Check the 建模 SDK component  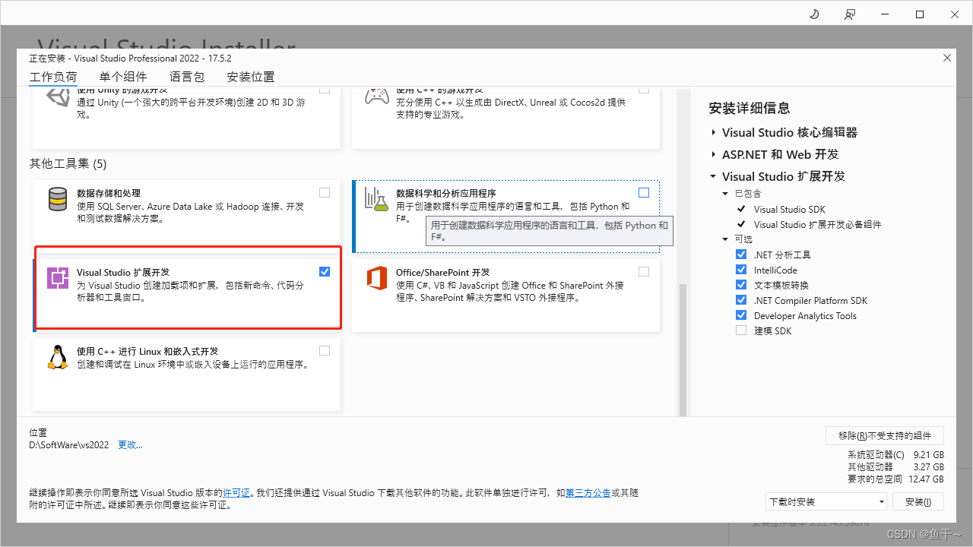(x=741, y=330)
